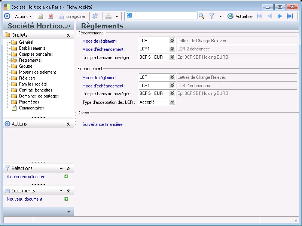This screenshot has height=226, width=302.
Task: Click the printer icon in toolbar
Action: click(108, 16)
